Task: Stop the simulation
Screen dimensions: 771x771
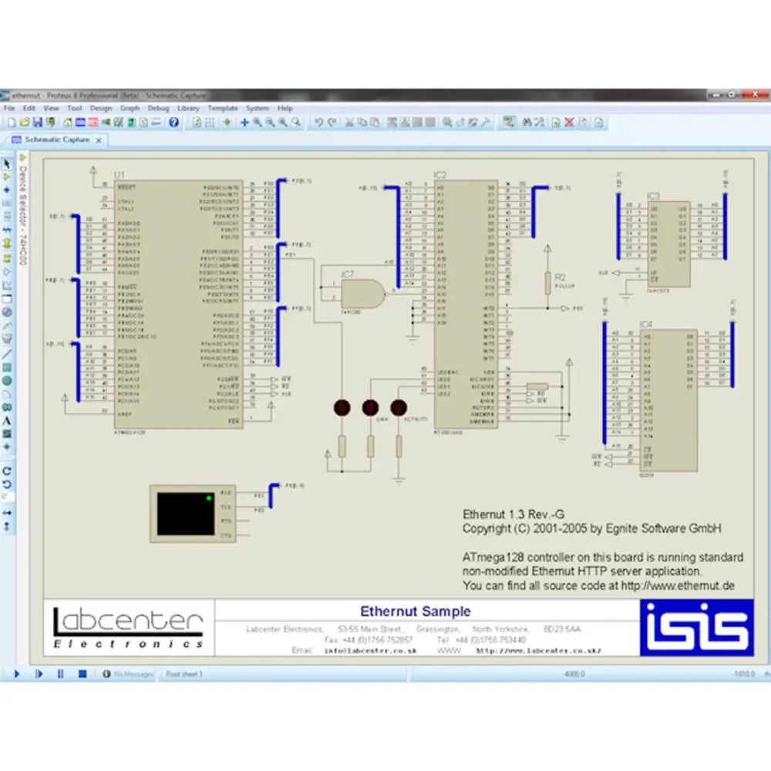Action: (x=82, y=675)
